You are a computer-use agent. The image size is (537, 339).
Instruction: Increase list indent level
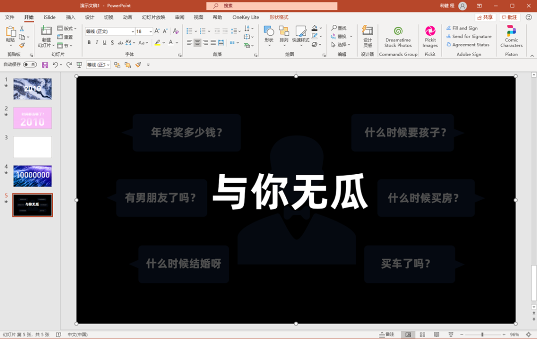click(x=225, y=31)
